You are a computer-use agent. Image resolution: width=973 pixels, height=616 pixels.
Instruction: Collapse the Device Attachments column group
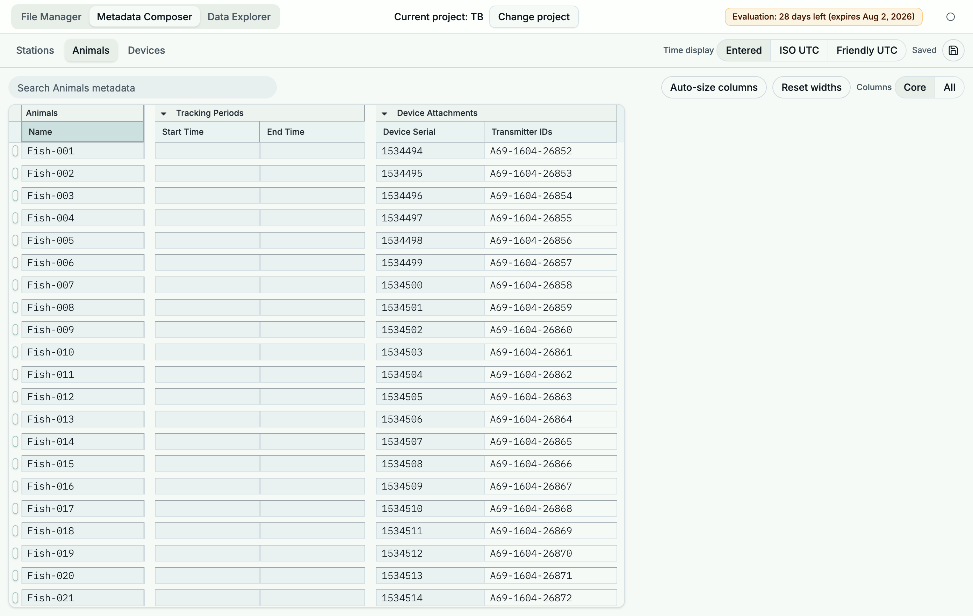point(384,113)
